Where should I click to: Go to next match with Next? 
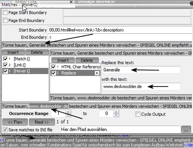(42, 122)
